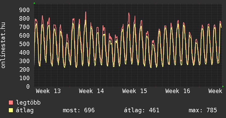The image size is (226, 118).
Task: Click the 500 y-axis label
Action: pyautogui.click(x=24, y=44)
